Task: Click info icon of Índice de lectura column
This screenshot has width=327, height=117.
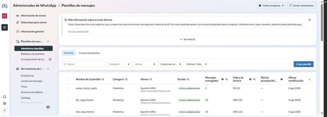Action: click(x=250, y=79)
